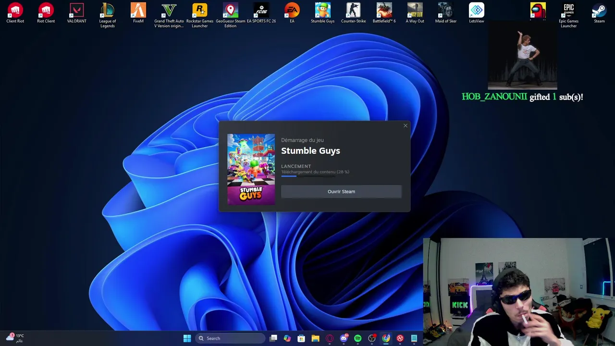Image resolution: width=615 pixels, height=346 pixels.
Task: Open the weather widget showing 13°C
Action: point(14,338)
